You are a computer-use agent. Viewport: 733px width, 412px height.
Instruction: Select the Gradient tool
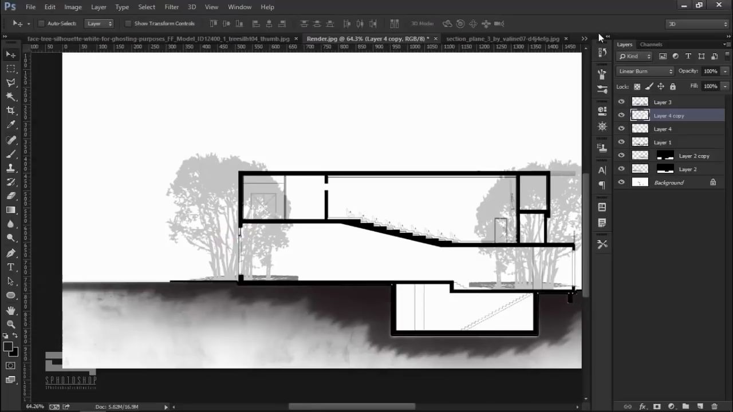[x=11, y=210]
